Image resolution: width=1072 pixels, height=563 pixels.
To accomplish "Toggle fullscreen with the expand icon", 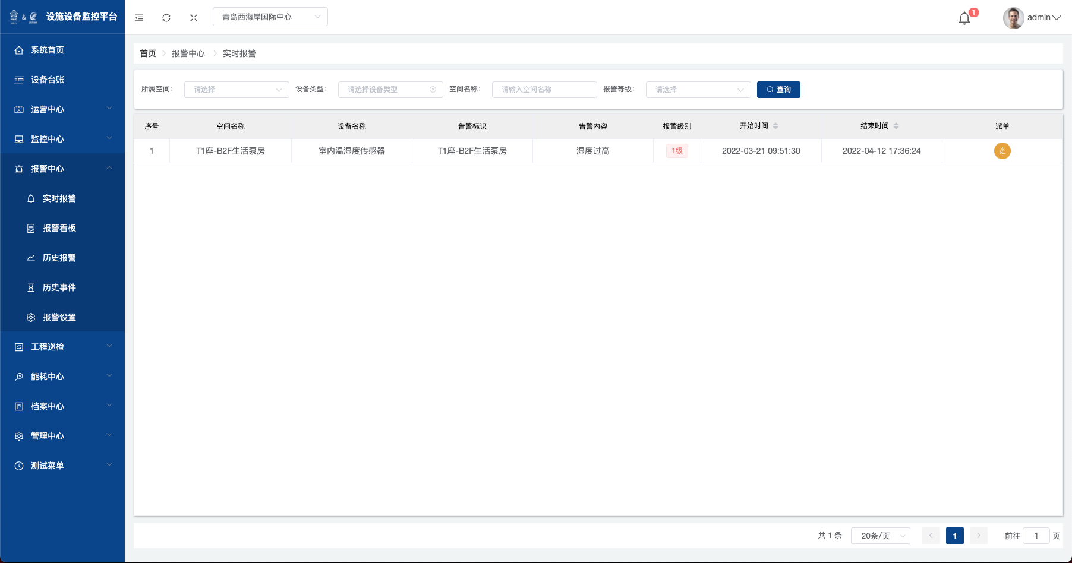I will point(194,18).
